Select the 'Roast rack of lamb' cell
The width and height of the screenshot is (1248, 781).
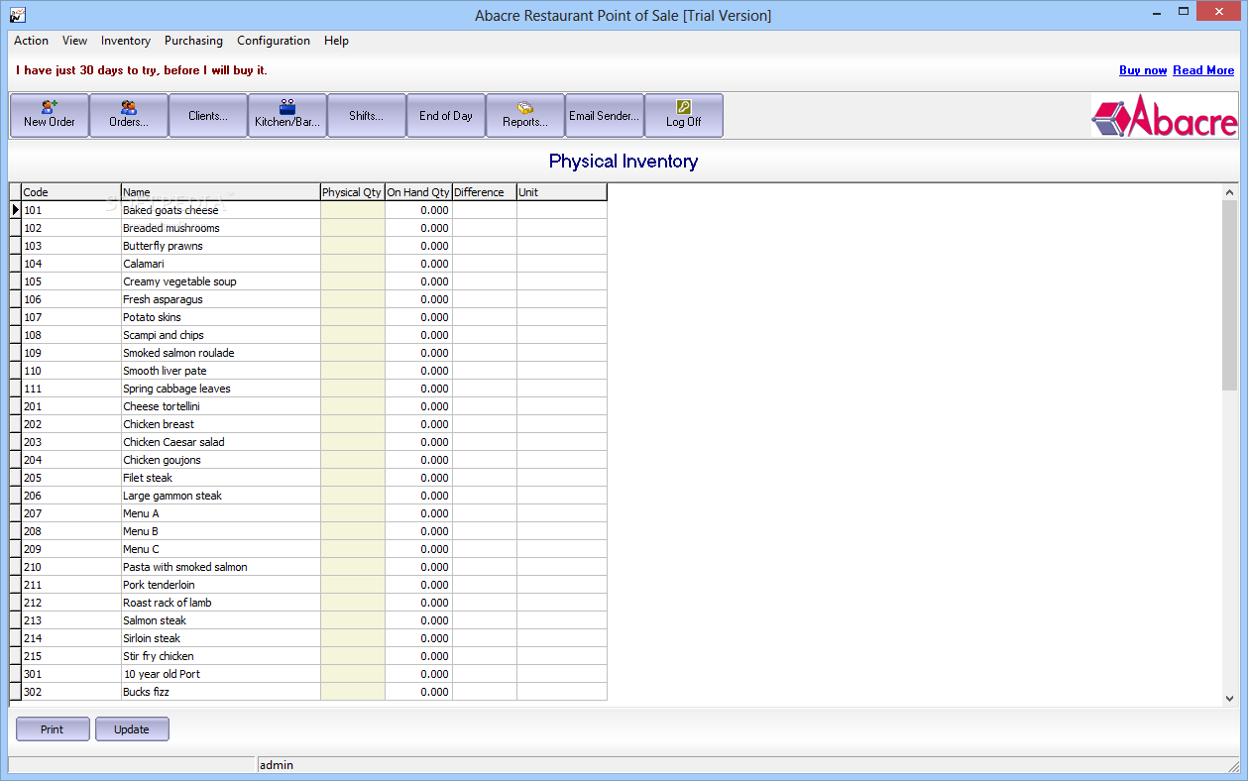click(x=221, y=603)
